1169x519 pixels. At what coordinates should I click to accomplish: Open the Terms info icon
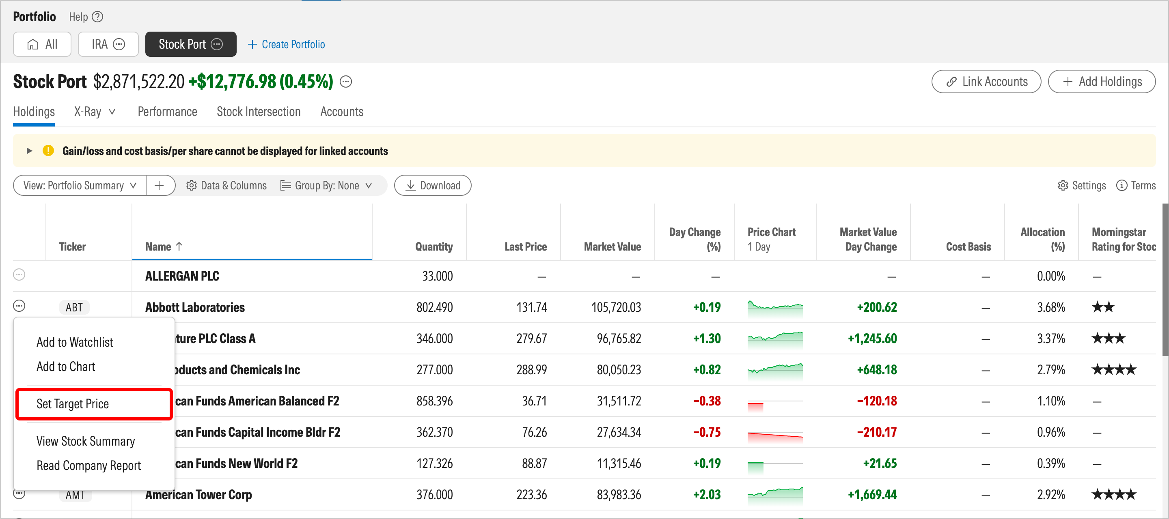(1122, 185)
